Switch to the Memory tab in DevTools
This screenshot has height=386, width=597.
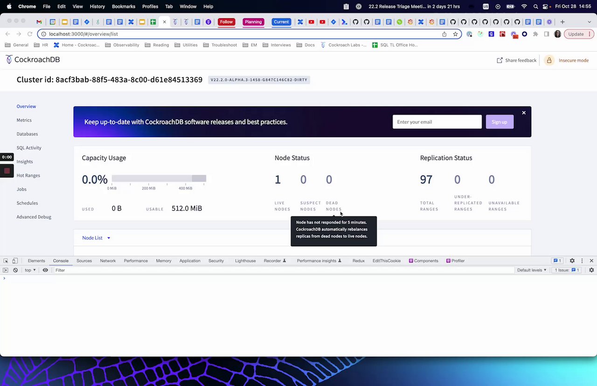click(x=164, y=261)
